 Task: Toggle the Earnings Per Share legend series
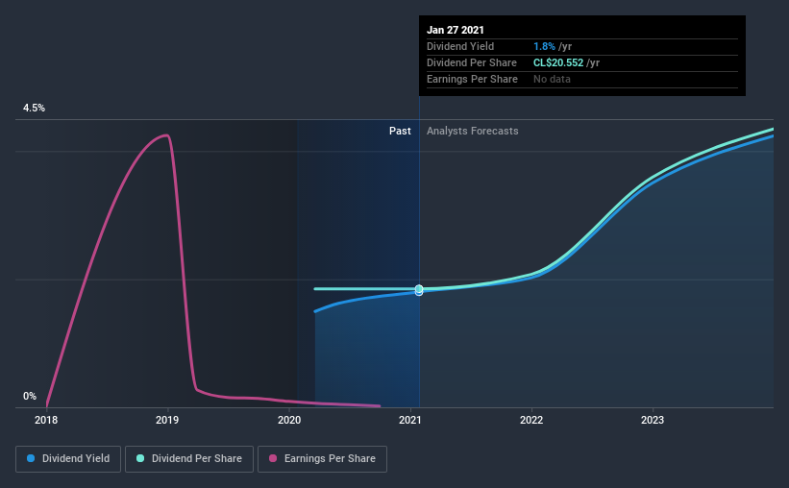(x=322, y=459)
